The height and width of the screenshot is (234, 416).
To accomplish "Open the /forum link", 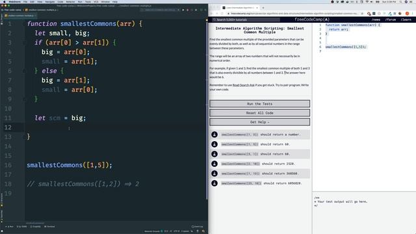I will click(391, 19).
